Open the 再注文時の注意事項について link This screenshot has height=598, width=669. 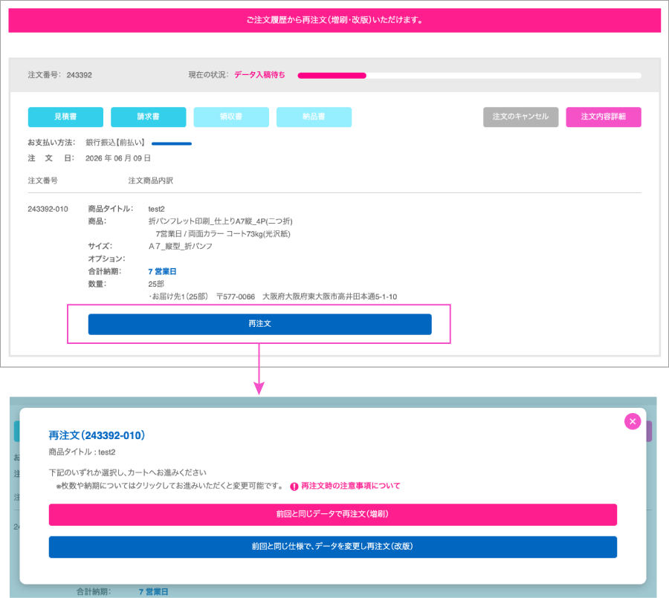[350, 486]
